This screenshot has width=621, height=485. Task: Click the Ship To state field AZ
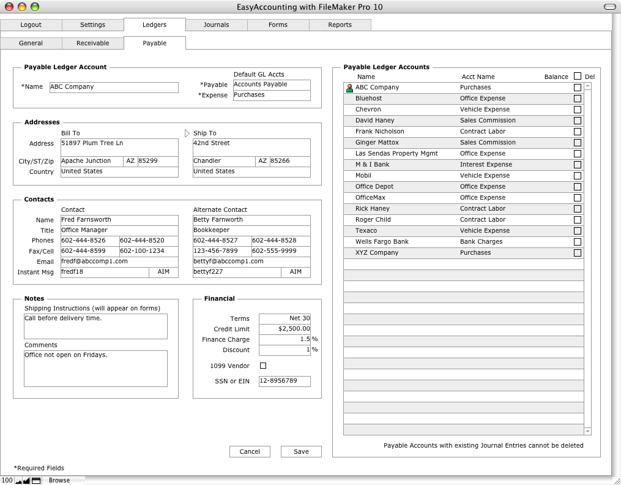pos(262,161)
